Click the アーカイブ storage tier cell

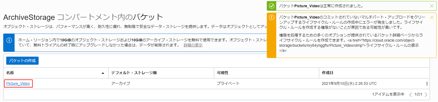[x=121, y=83]
